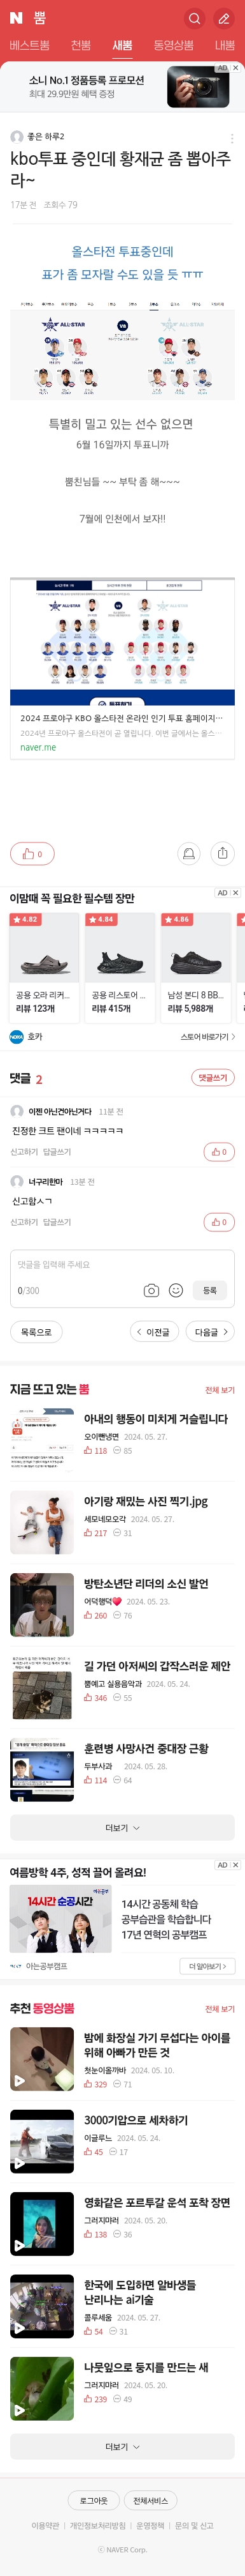Go to next post with 다음글
Image resolution: width=245 pixels, height=2576 pixels.
click(211, 1332)
